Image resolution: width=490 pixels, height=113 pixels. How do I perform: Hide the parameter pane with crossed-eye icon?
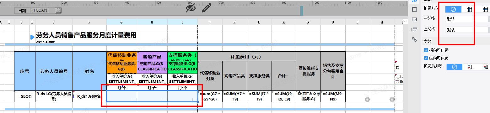(x=191, y=8)
